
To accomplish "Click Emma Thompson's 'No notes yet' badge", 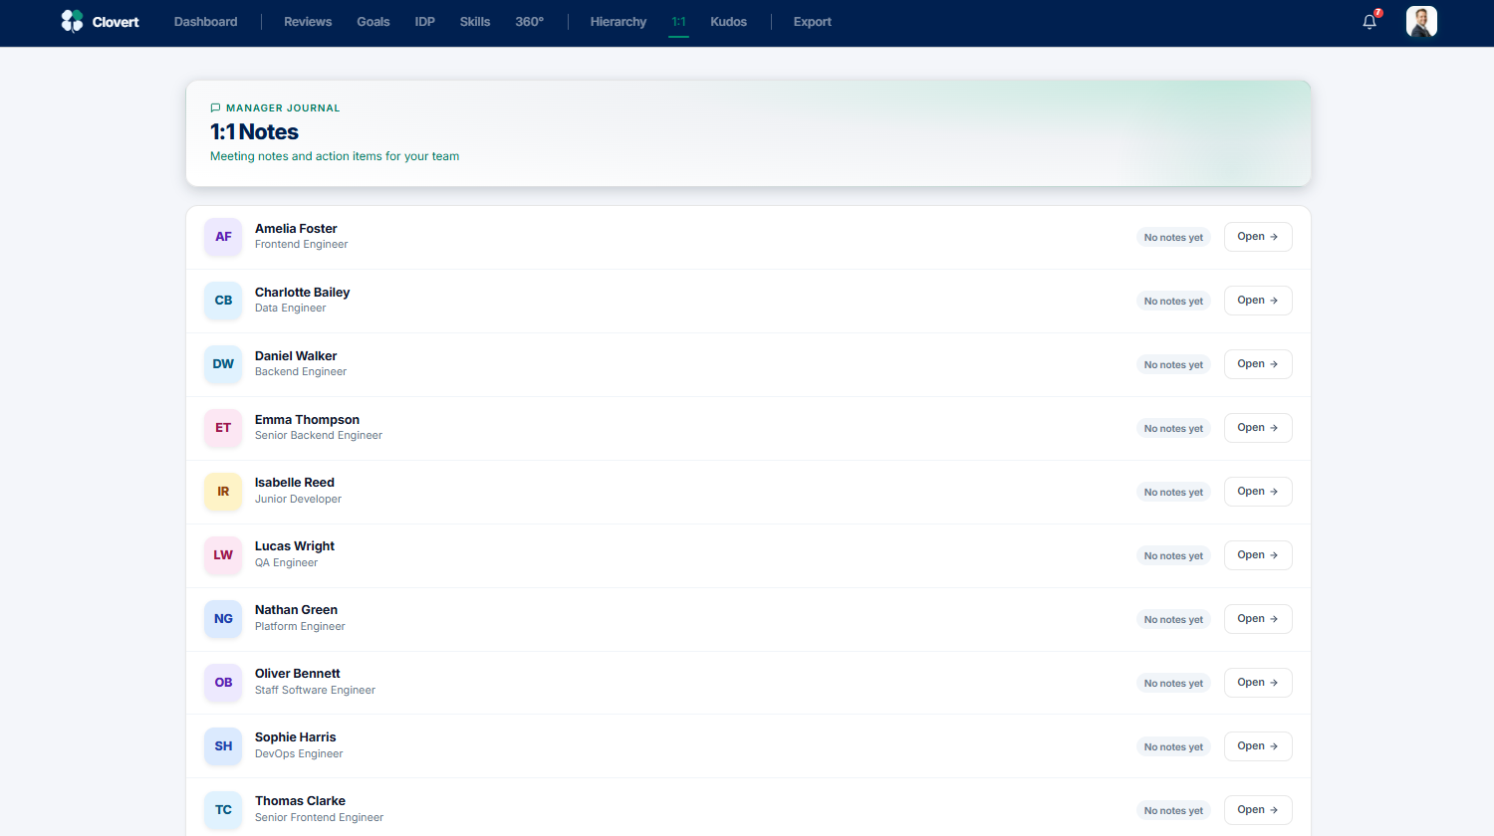I will click(1173, 429).
